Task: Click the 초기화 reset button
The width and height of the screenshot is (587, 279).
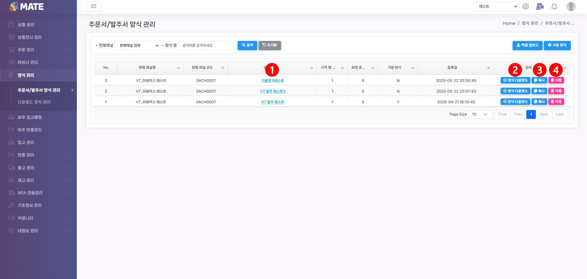Action: coord(269,45)
